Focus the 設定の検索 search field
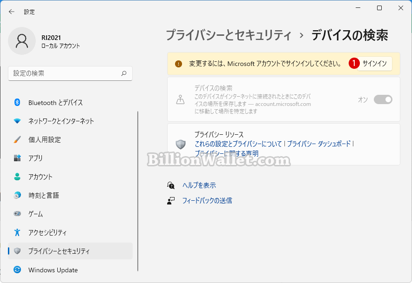The image size is (412, 283). point(70,73)
